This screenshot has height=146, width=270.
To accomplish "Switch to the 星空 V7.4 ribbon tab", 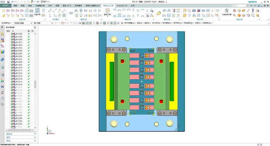I will point(67,6).
